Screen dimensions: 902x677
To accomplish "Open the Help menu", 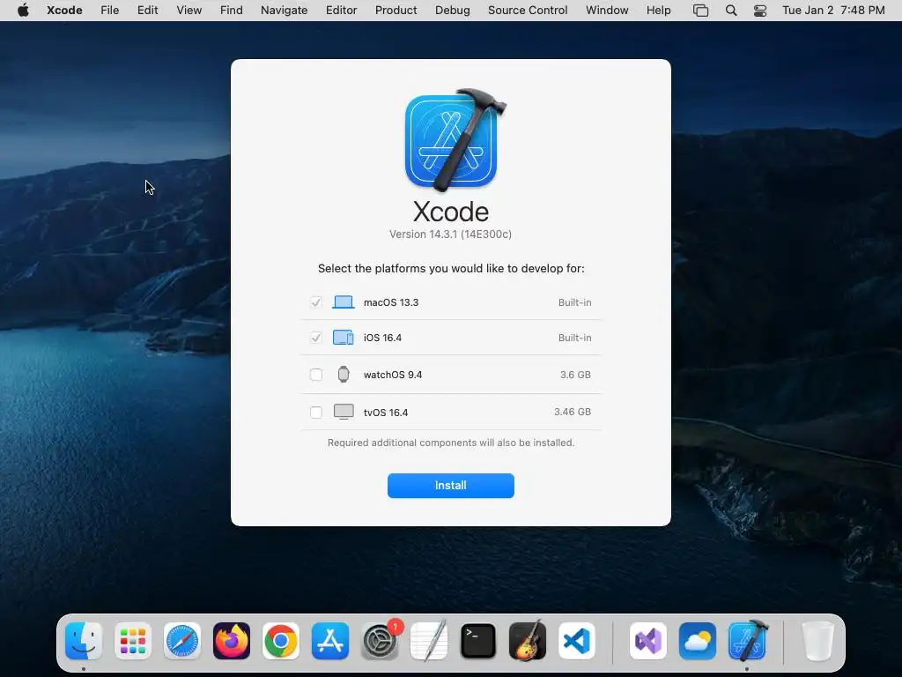I will 658,10.
